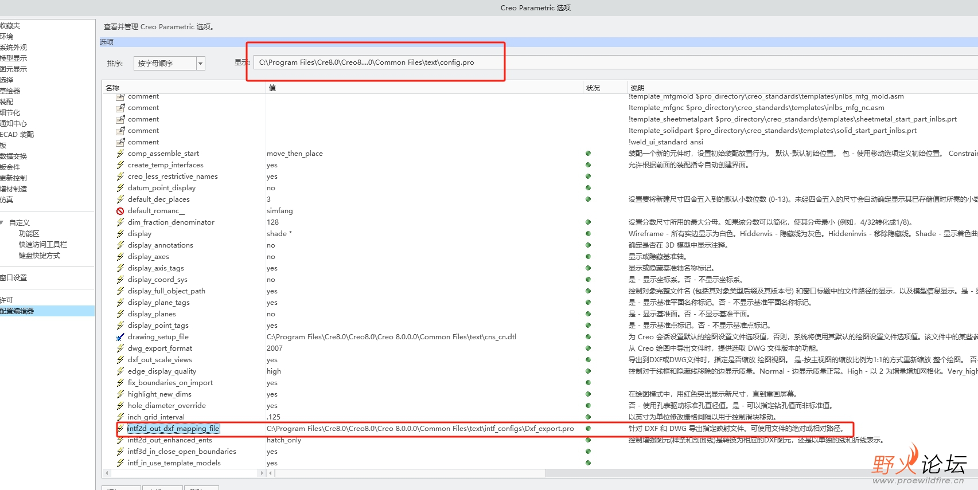Open the 排序 dropdown arrow
The width and height of the screenshot is (978, 490).
[x=201, y=63]
